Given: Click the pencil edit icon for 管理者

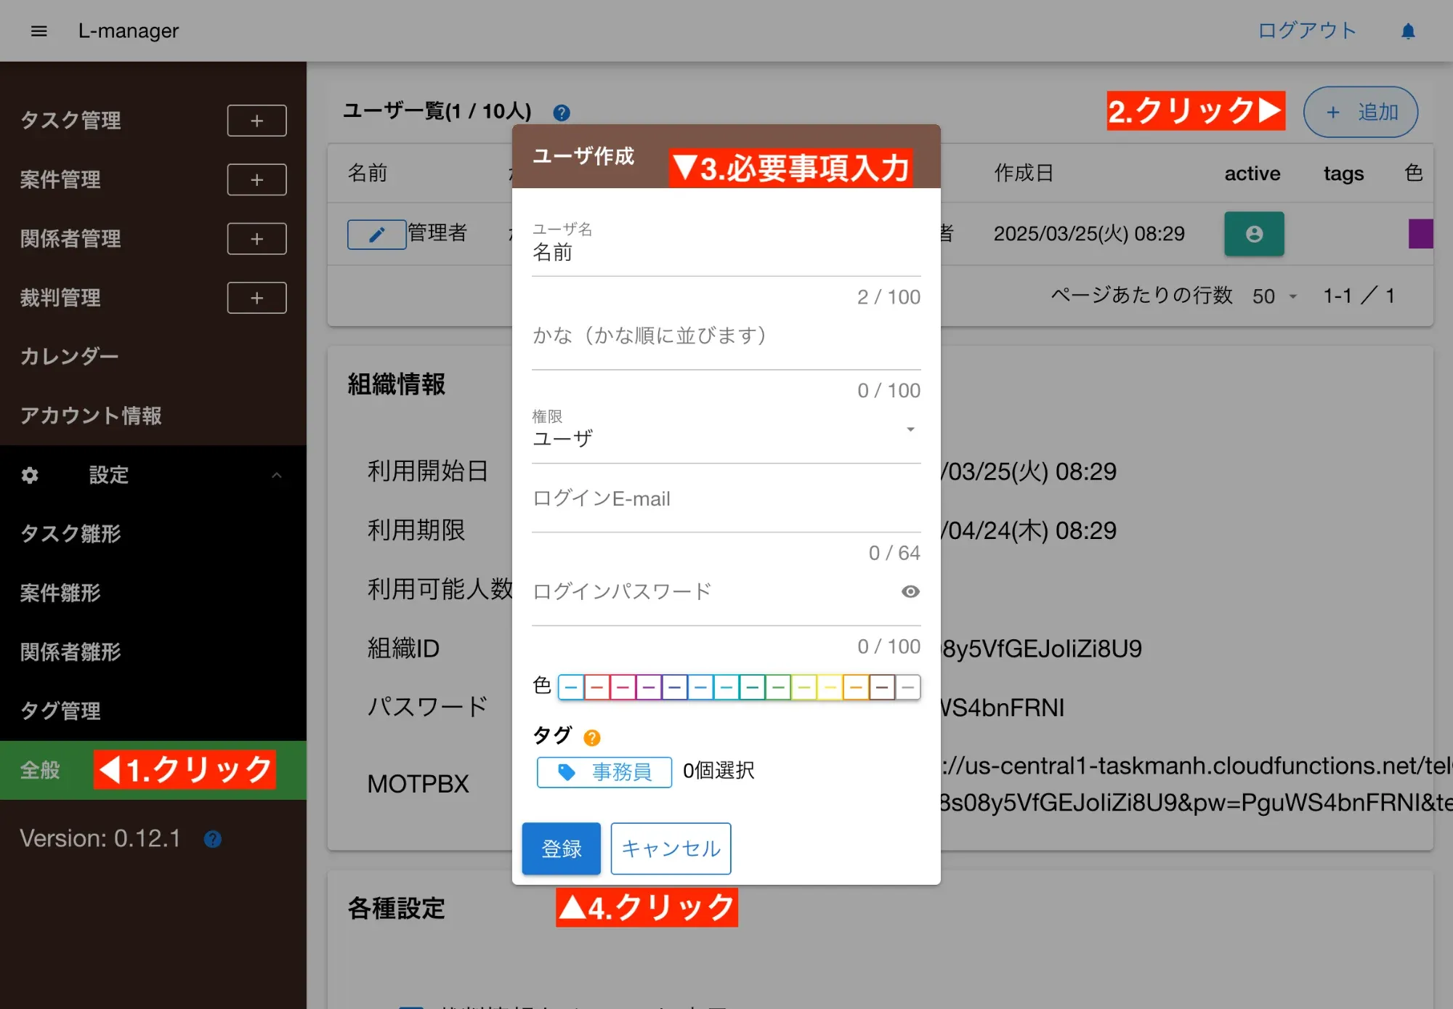Looking at the screenshot, I should point(376,234).
